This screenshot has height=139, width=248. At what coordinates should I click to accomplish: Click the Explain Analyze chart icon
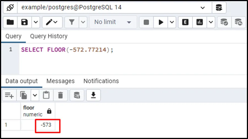coord(199,22)
